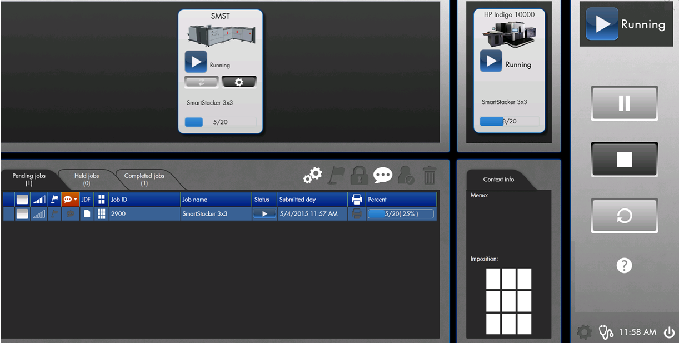Toggle the flag marker on job 2900's row
Image resolution: width=679 pixels, height=343 pixels.
click(54, 213)
